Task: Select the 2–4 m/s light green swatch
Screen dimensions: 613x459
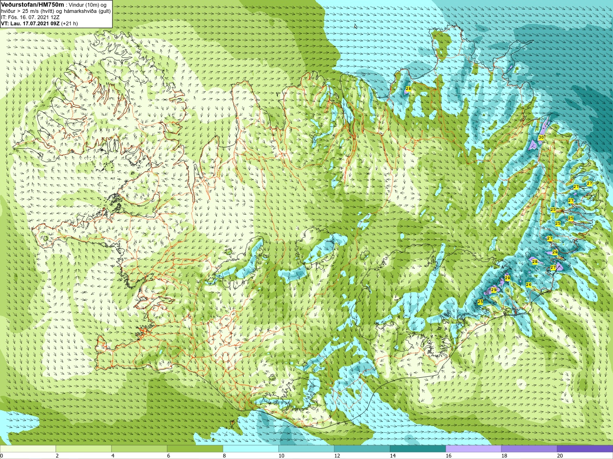Action: (x=83, y=449)
